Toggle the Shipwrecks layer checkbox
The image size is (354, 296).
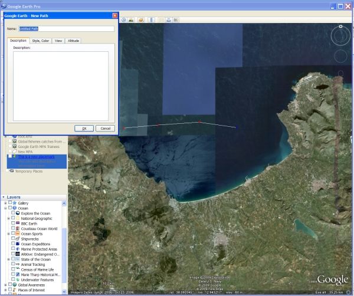click(x=13, y=238)
